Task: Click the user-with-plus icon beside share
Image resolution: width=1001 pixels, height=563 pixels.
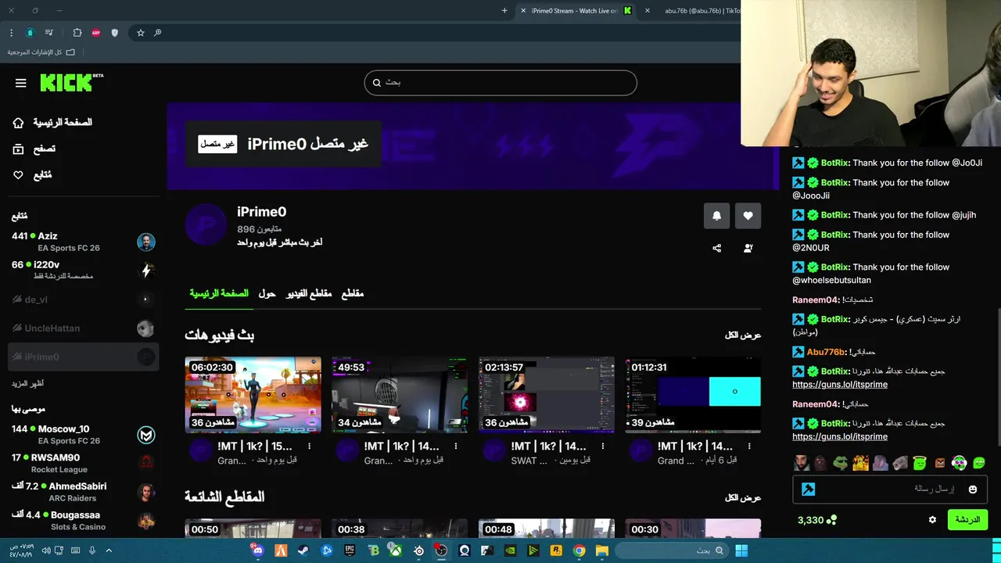Action: pos(748,249)
